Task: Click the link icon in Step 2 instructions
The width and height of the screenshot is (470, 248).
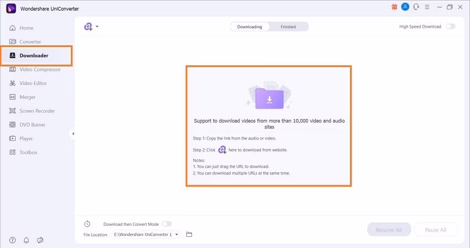Action: point(222,149)
